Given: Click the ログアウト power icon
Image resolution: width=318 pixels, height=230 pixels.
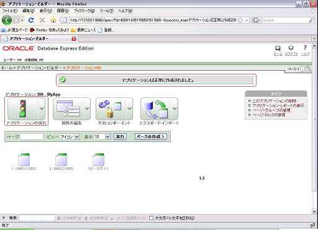Looking at the screenshot, I should [291, 48].
